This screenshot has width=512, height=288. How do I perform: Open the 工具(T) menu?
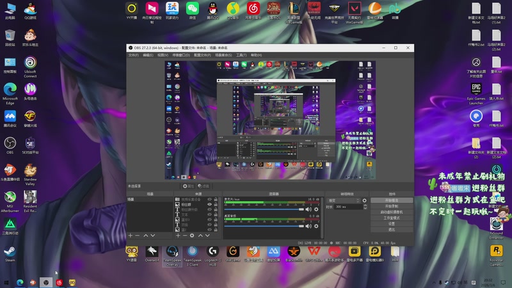pyautogui.click(x=241, y=55)
